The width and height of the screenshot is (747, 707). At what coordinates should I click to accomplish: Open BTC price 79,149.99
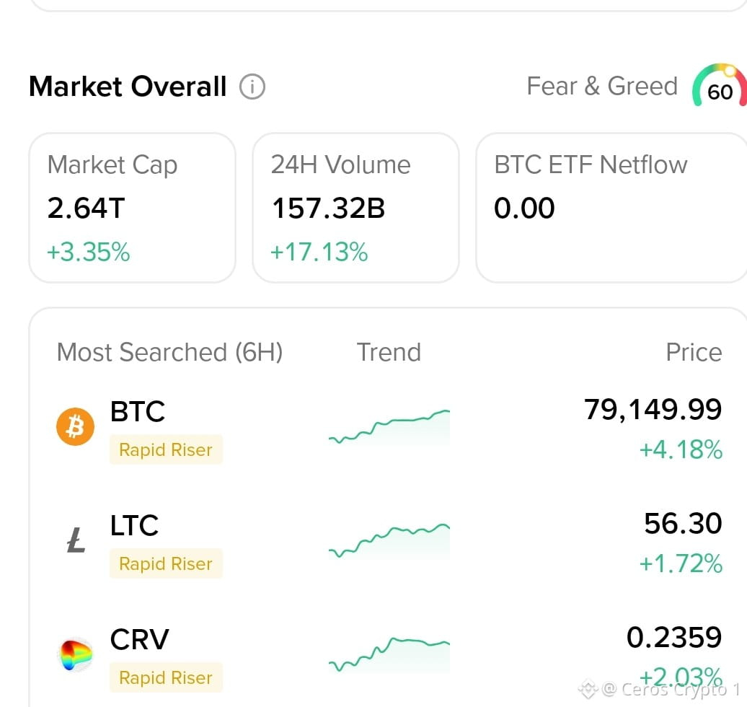pos(653,410)
